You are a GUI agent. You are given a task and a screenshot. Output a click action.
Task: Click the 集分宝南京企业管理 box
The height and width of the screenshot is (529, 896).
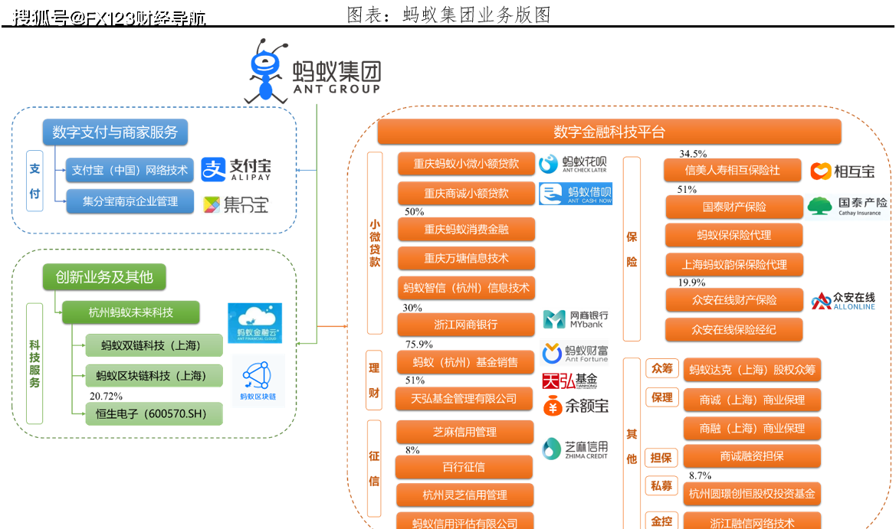[130, 201]
